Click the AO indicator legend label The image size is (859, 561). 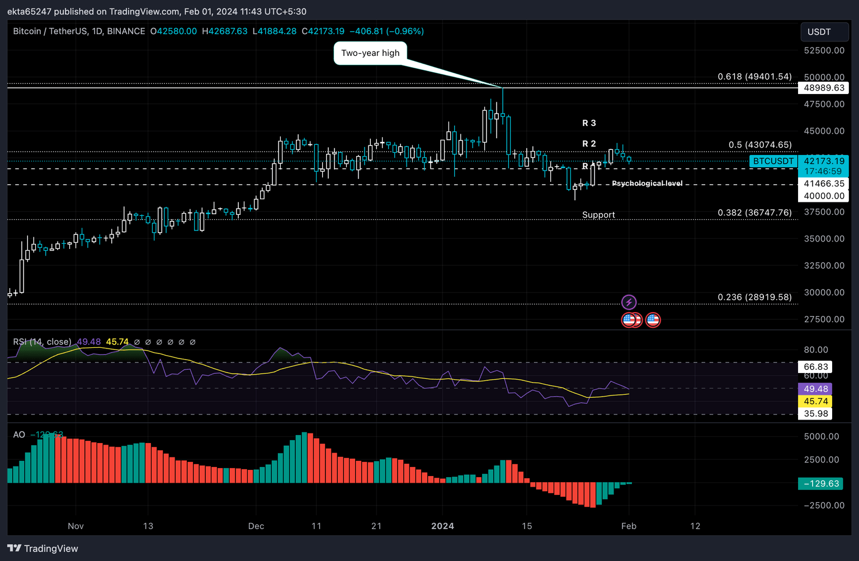coord(19,435)
